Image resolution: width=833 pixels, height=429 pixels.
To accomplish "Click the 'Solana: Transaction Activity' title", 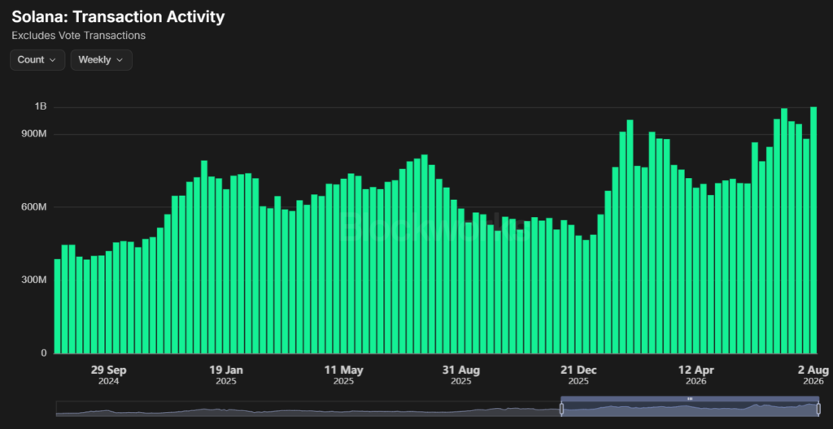I will point(118,16).
